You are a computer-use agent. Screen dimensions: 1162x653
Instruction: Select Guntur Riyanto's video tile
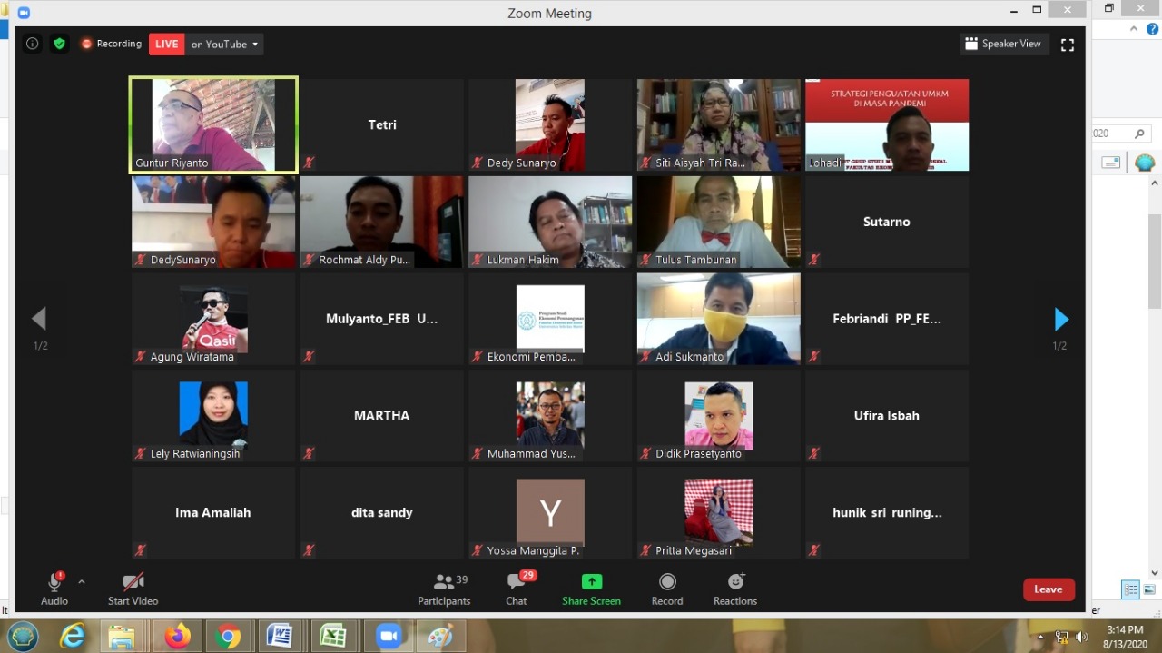[x=213, y=124]
